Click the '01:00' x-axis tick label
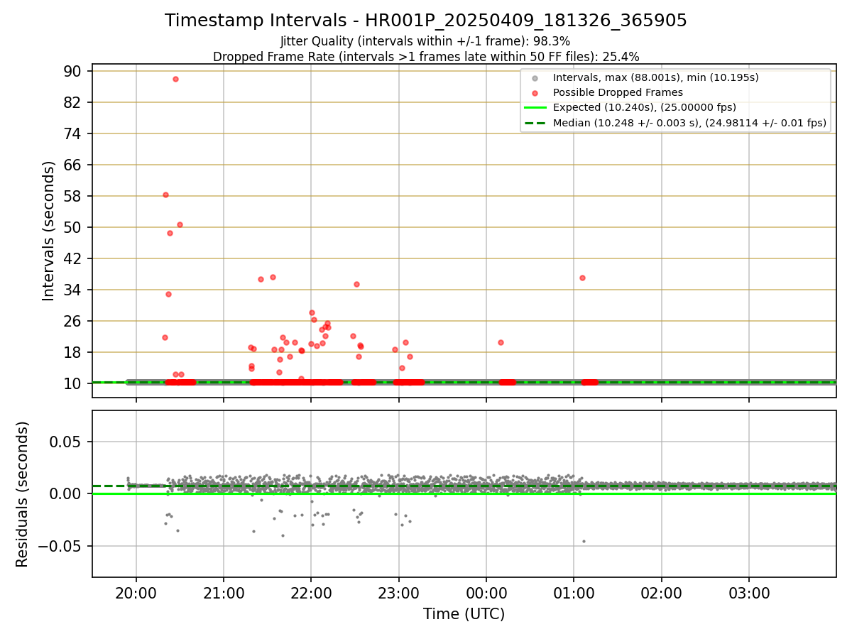The height and width of the screenshot is (639, 852). 574,593
